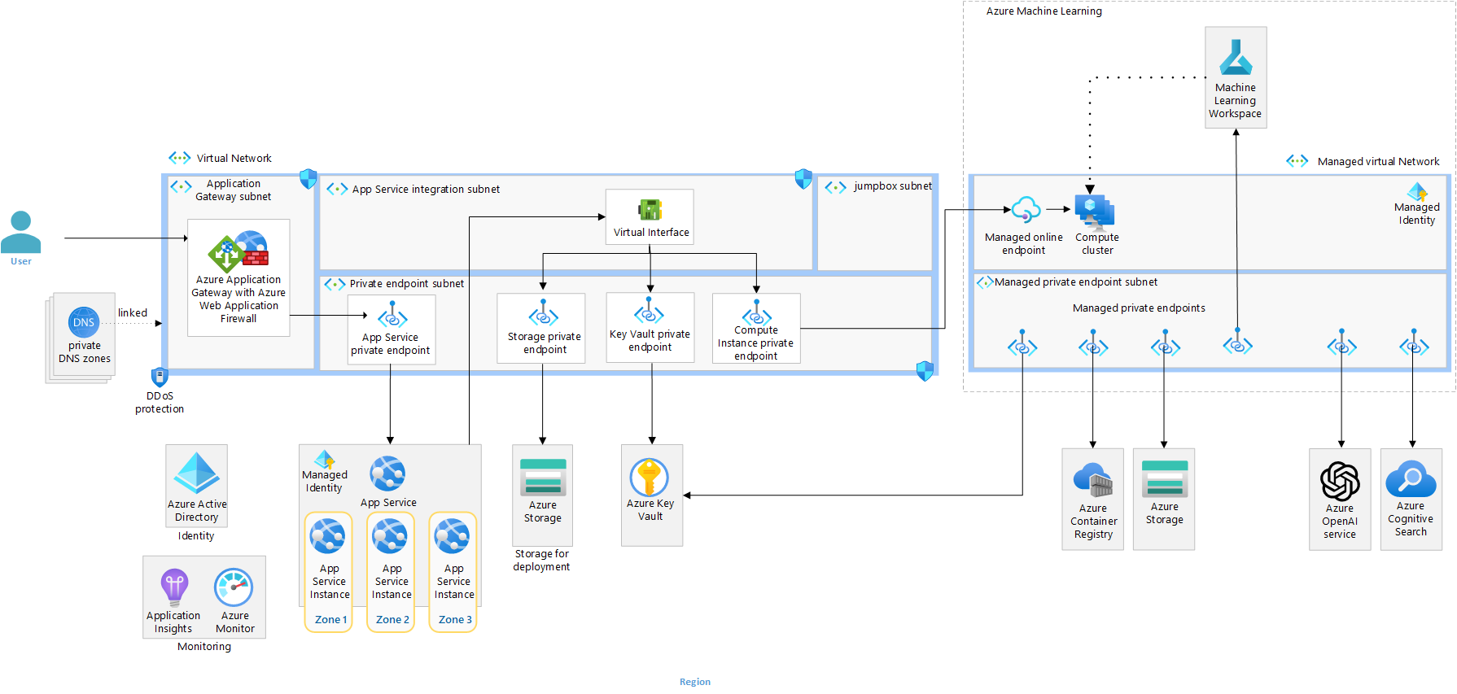Select shield on App Service integration subnet
This screenshot has width=1457, height=694.
[803, 179]
